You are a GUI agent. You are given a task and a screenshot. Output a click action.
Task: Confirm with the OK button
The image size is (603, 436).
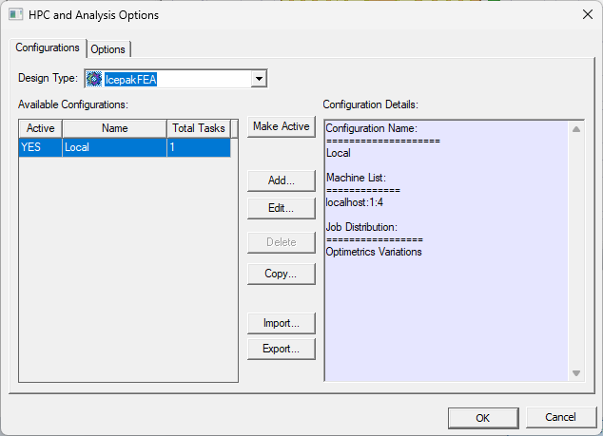click(483, 418)
